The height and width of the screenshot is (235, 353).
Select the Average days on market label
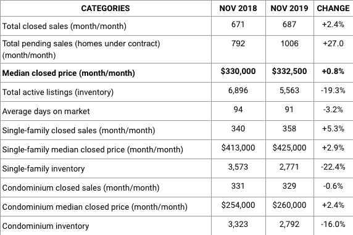tap(46, 111)
